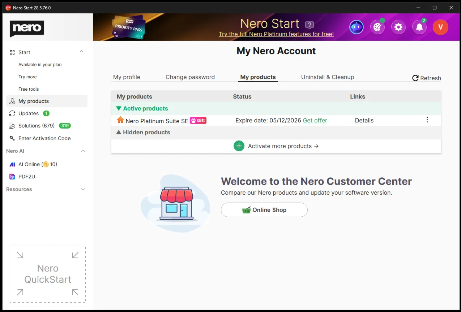The width and height of the screenshot is (461, 312).
Task: Click the Nero Platinum Suite SE name
Action: [157, 121]
